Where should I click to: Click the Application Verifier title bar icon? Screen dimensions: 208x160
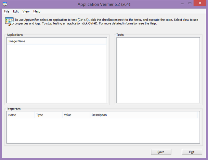tap(5, 4)
